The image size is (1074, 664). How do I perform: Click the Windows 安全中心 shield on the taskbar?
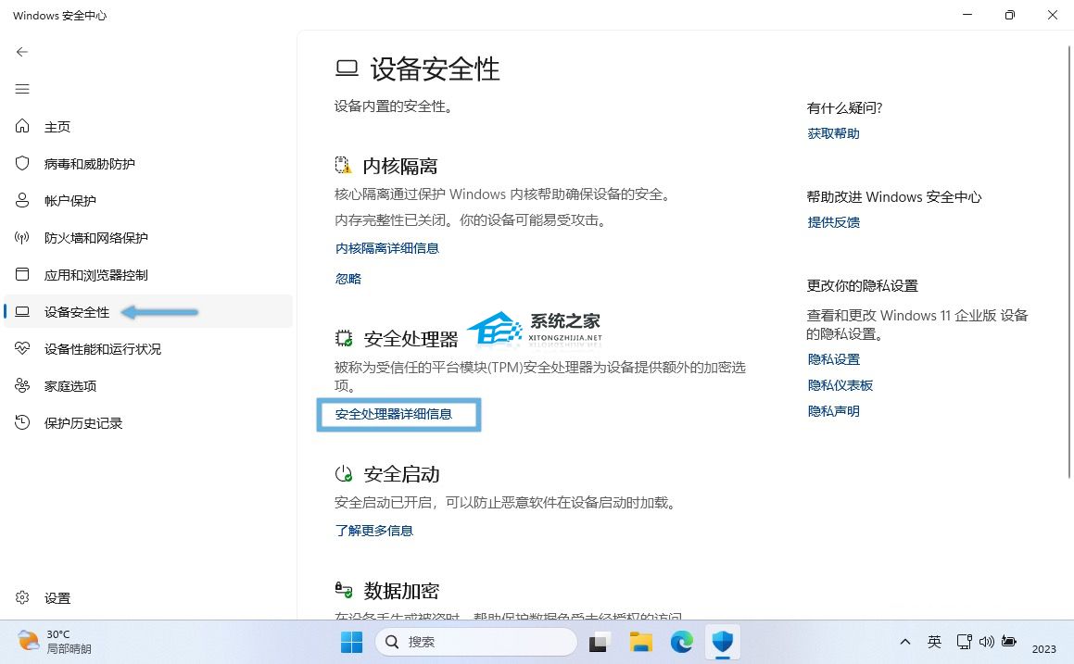[723, 641]
